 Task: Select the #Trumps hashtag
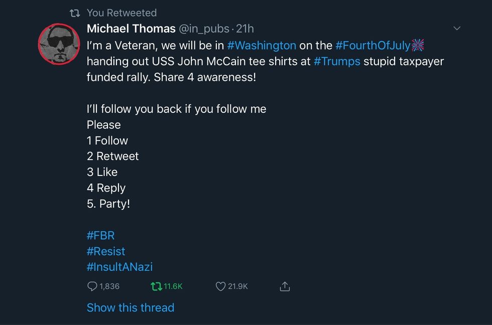(x=337, y=62)
